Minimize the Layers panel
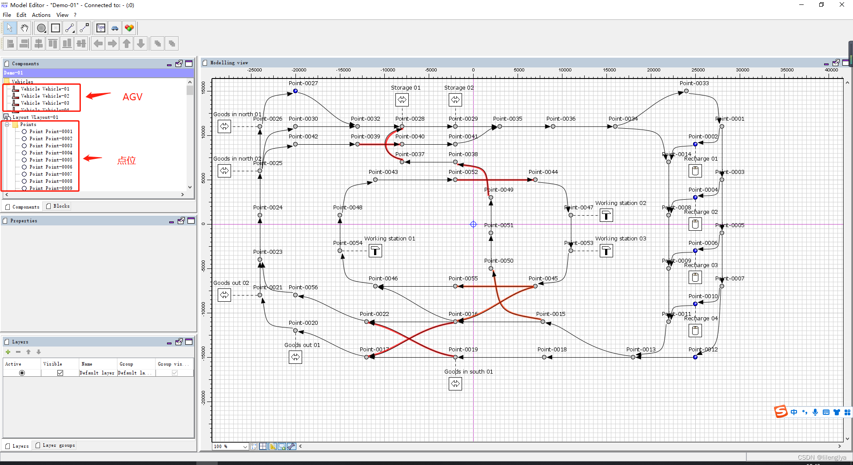The image size is (853, 465). (169, 342)
